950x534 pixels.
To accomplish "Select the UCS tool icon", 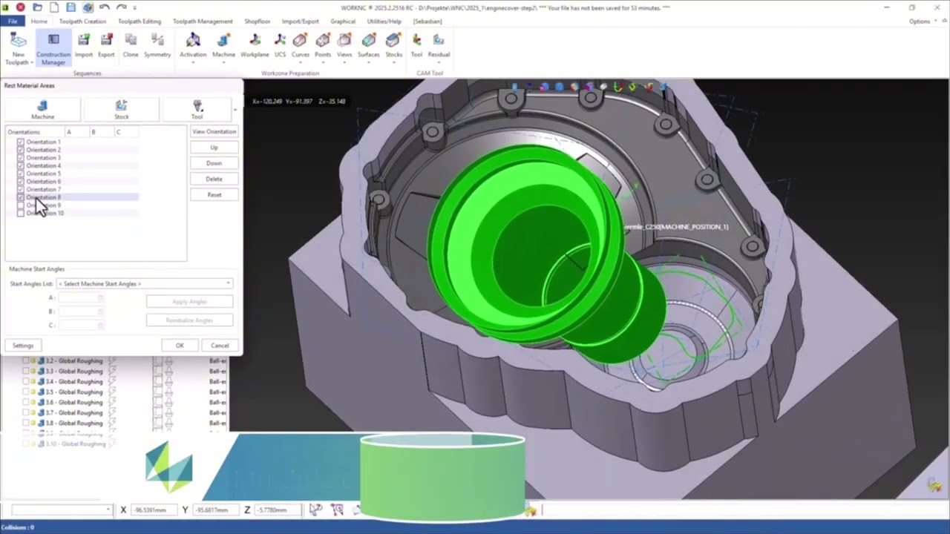I will tap(280, 45).
